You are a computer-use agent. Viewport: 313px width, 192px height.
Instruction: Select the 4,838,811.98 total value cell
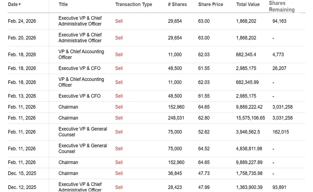click(x=249, y=149)
